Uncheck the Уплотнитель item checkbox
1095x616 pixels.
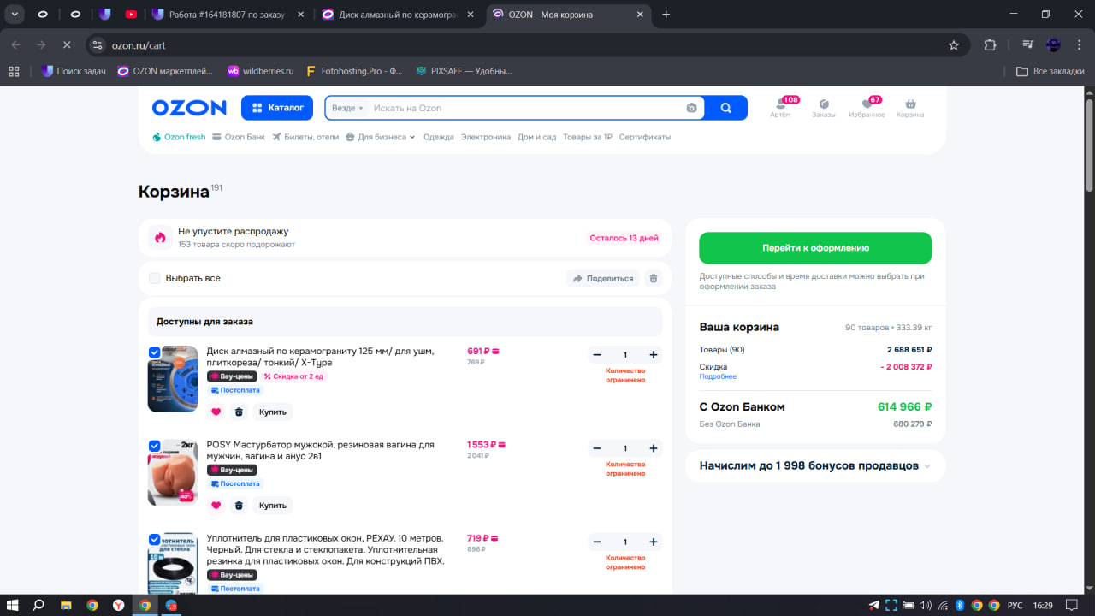click(x=155, y=539)
